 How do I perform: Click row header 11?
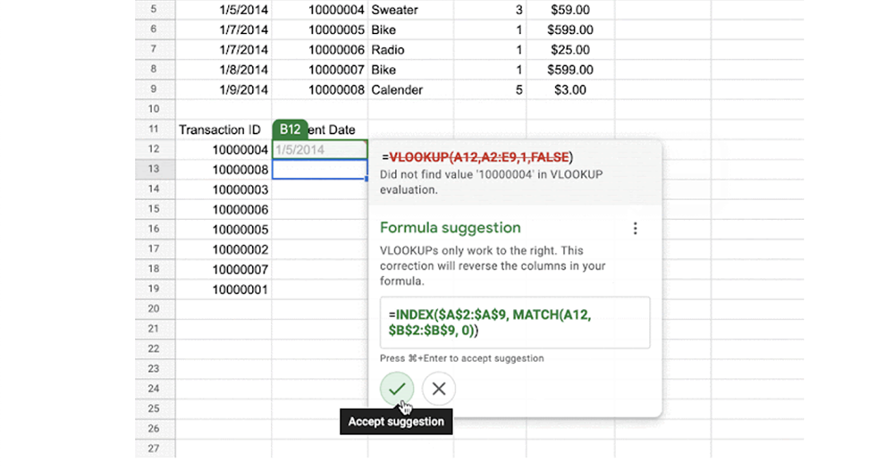tap(155, 130)
